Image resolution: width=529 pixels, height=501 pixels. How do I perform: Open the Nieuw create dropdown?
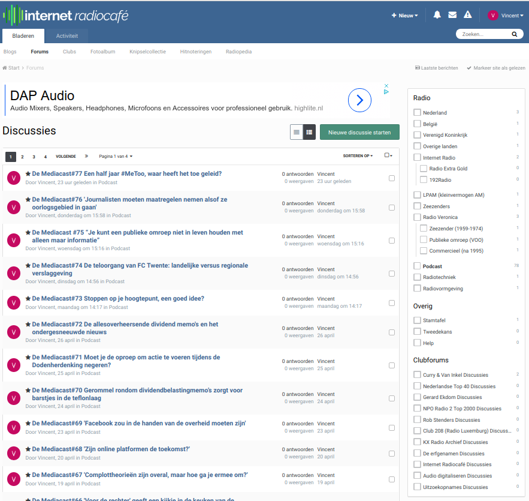click(x=404, y=16)
